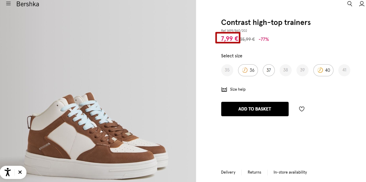Open the Delivery tab

[228, 172]
